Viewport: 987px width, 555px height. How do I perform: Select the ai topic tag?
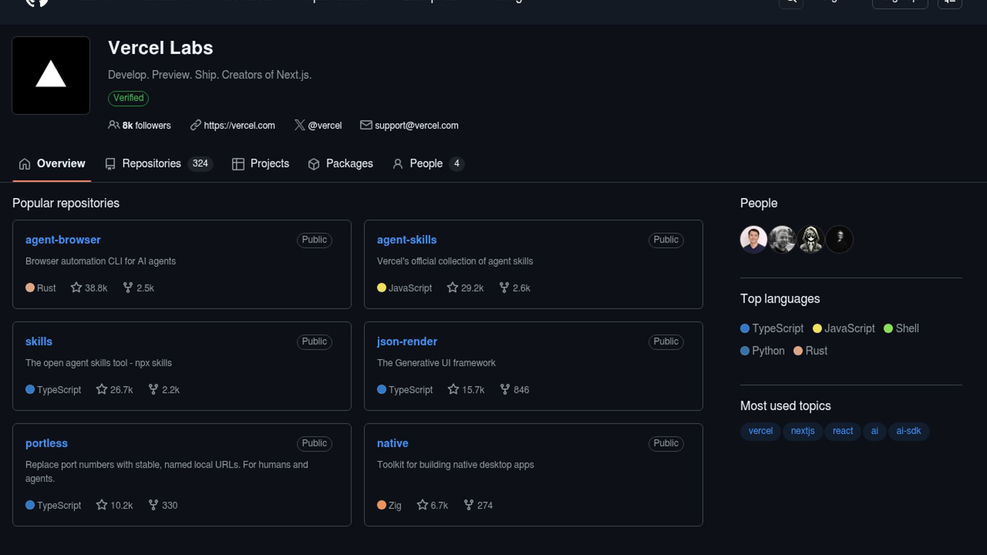pos(874,431)
